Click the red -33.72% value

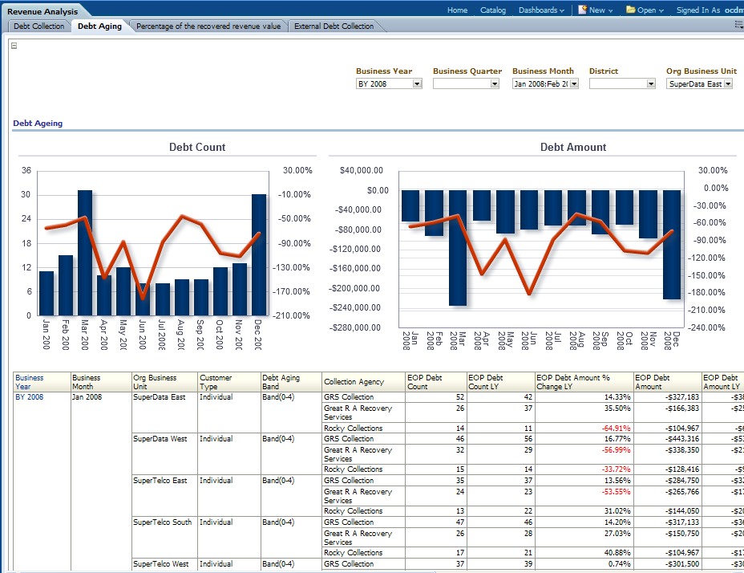616,469
